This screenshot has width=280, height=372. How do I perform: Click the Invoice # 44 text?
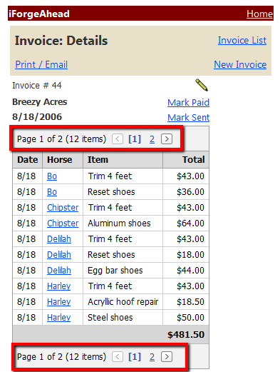tap(37, 86)
